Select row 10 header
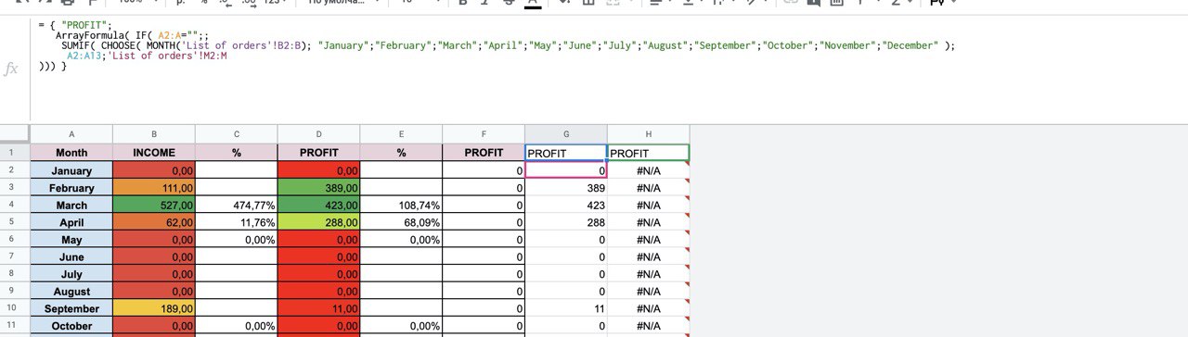Image resolution: width=1188 pixels, height=337 pixels. [15, 308]
